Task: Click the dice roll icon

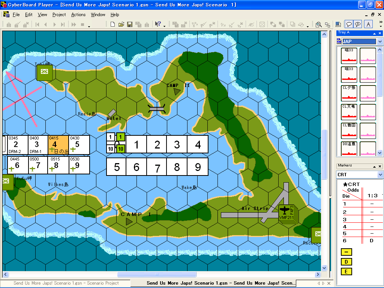Action: pyautogui.click(x=262, y=24)
